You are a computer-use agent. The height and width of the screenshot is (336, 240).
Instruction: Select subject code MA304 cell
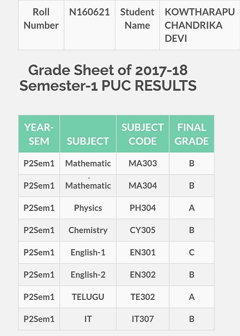coord(143,186)
